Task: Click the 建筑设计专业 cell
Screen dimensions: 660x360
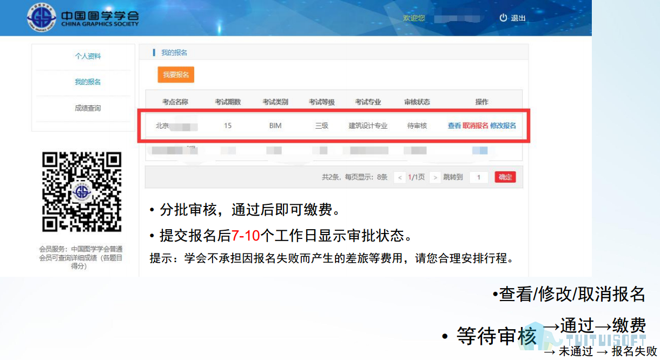Action: point(368,125)
